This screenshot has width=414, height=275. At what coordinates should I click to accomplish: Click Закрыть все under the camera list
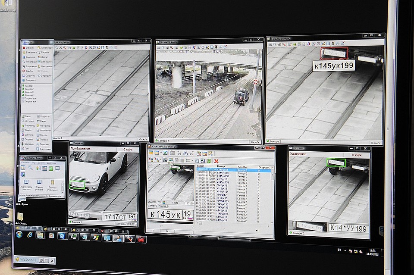click(29, 101)
